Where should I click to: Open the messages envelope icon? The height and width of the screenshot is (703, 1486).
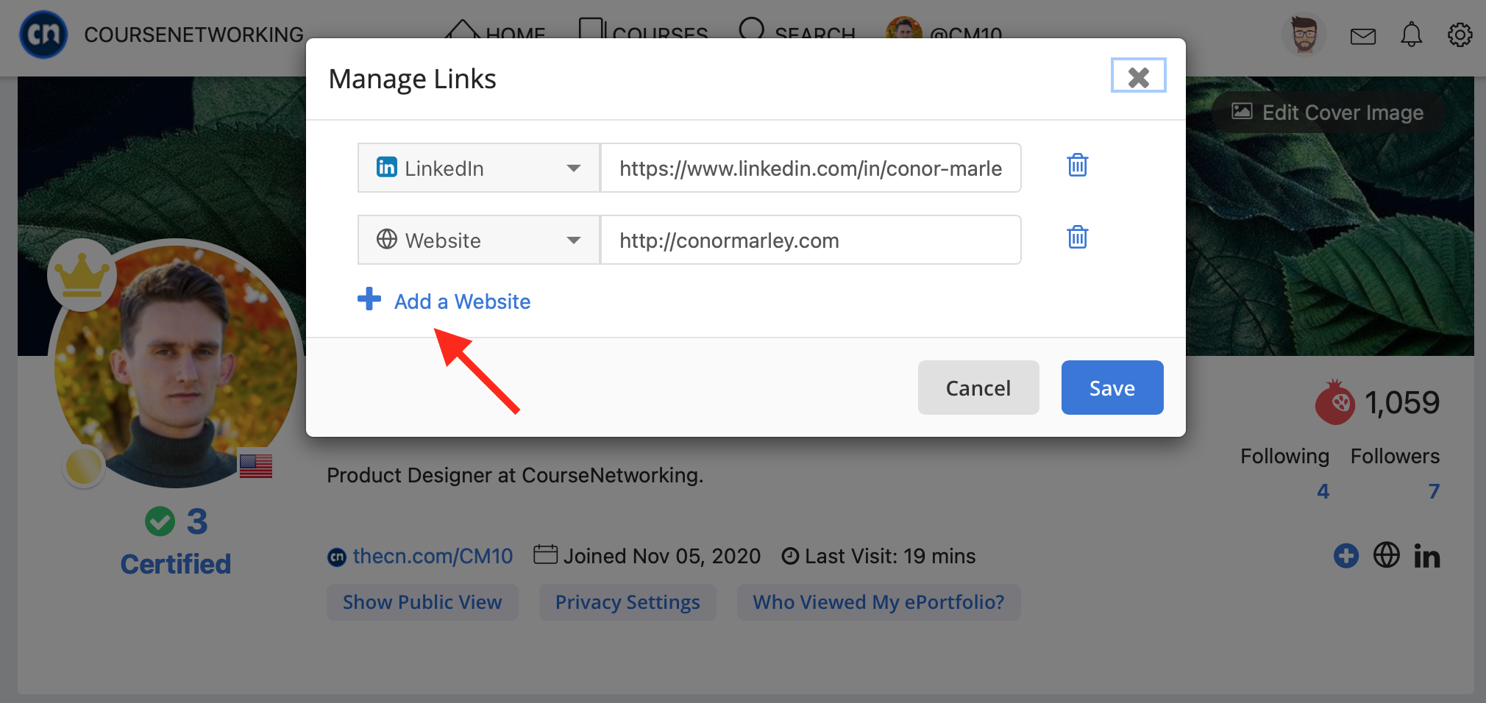(x=1363, y=36)
